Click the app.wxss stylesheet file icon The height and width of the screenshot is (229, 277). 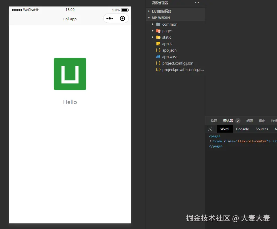pos(158,57)
